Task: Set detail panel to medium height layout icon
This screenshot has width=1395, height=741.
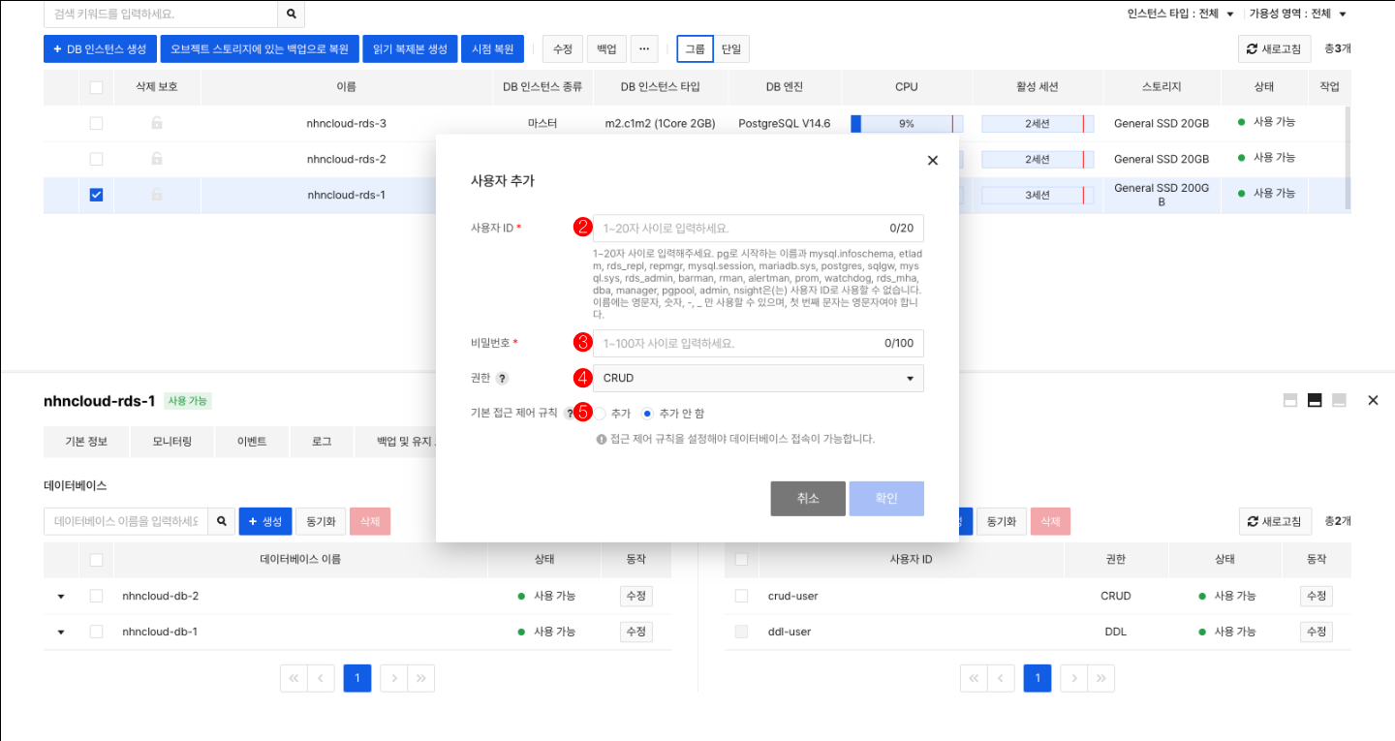Action: (1315, 400)
